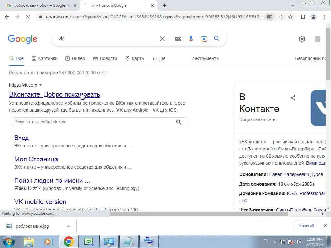The width and height of the screenshot is (331, 248).
Task: Expand the vk.com result options arrow
Action: click(41, 85)
